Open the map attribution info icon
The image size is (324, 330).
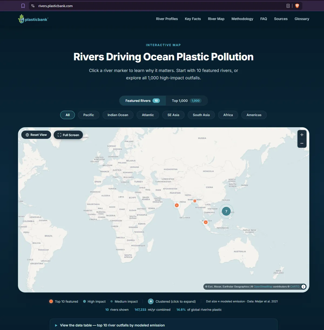tap(303, 287)
